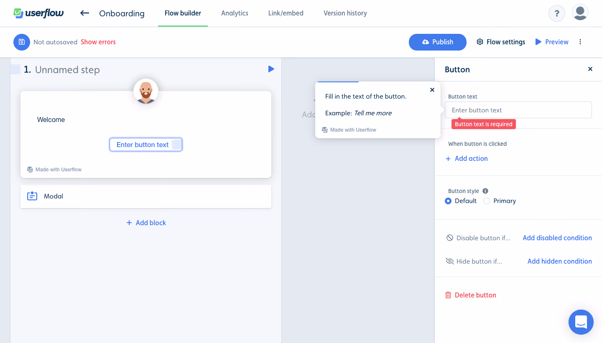Click the Welcome text in the modal

51,119
